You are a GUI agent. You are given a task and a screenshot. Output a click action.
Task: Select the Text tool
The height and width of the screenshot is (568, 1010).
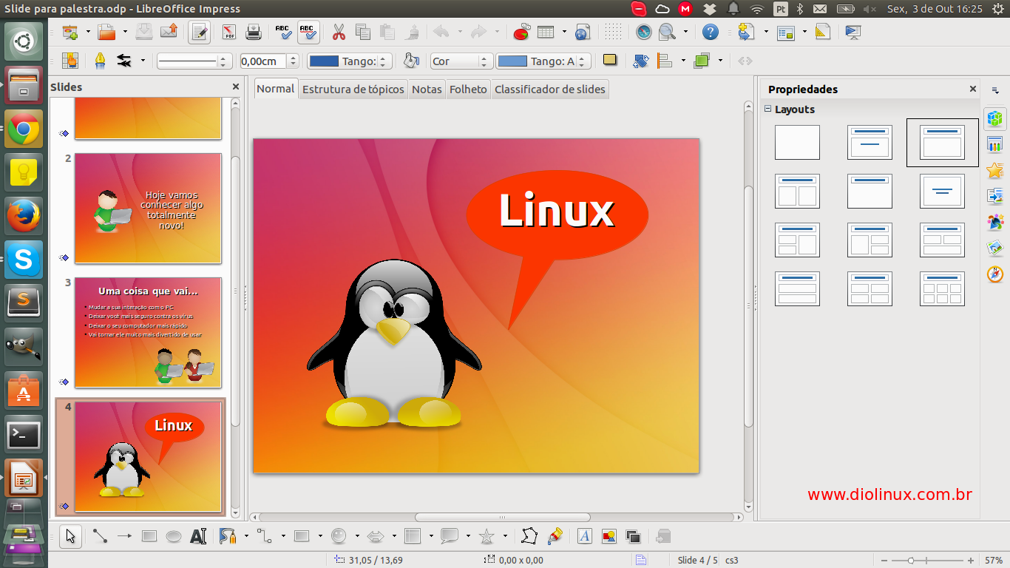click(198, 536)
